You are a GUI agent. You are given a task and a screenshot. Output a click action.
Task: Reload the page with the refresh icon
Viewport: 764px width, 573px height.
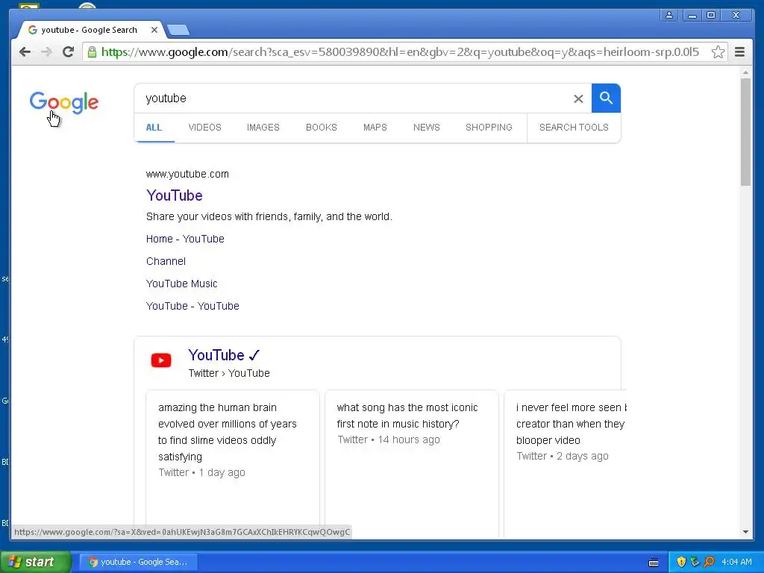[x=68, y=51]
